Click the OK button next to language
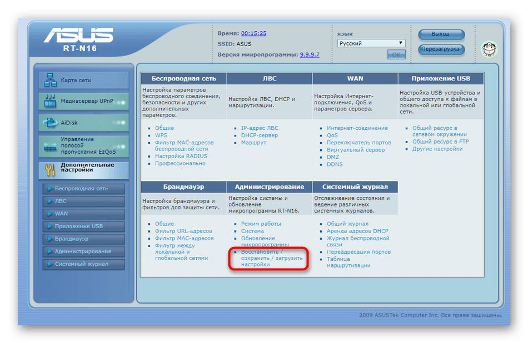 (396, 54)
